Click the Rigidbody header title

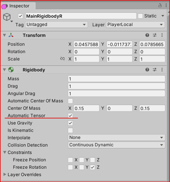[x=34, y=70]
